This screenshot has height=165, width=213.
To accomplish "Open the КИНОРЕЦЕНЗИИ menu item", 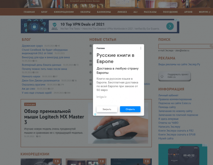I will pyautogui.click(x=64, y=12).
